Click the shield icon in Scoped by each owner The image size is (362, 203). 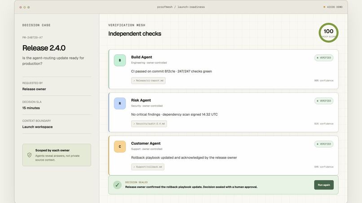point(29,155)
